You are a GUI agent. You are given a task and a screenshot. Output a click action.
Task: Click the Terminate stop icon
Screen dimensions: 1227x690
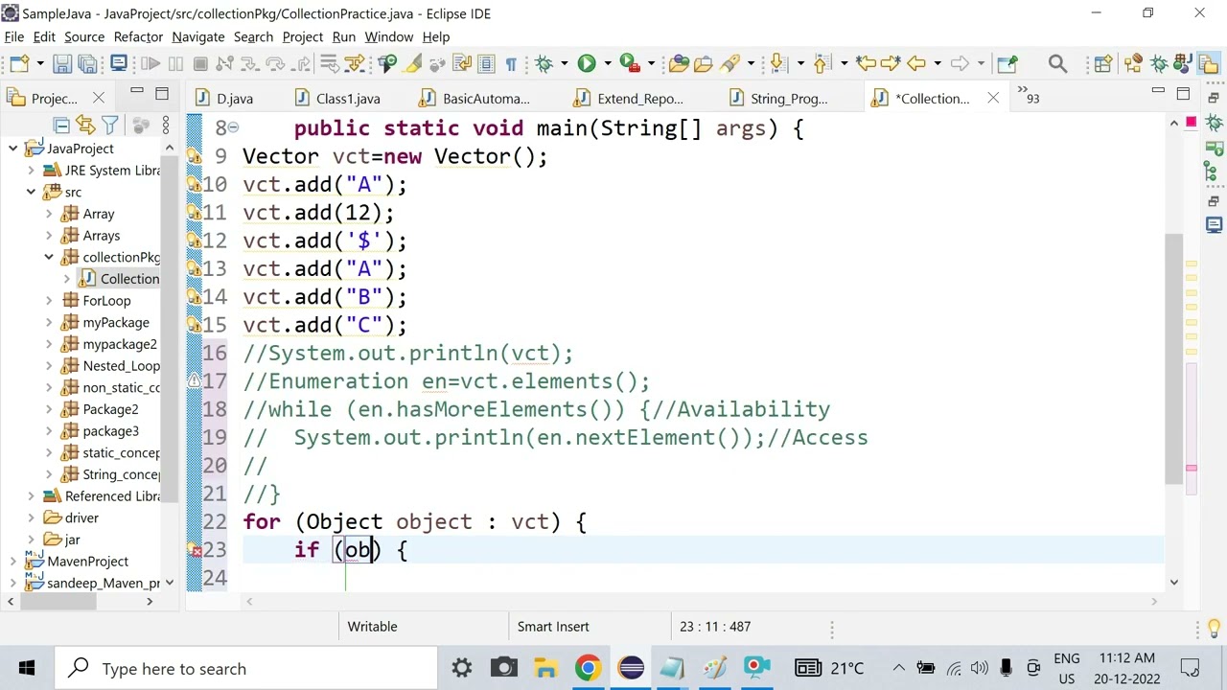coord(200,64)
